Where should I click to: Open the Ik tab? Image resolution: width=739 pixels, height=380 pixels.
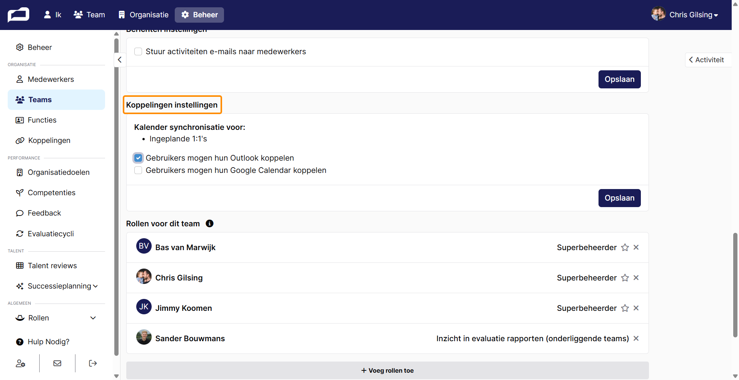[53, 15]
